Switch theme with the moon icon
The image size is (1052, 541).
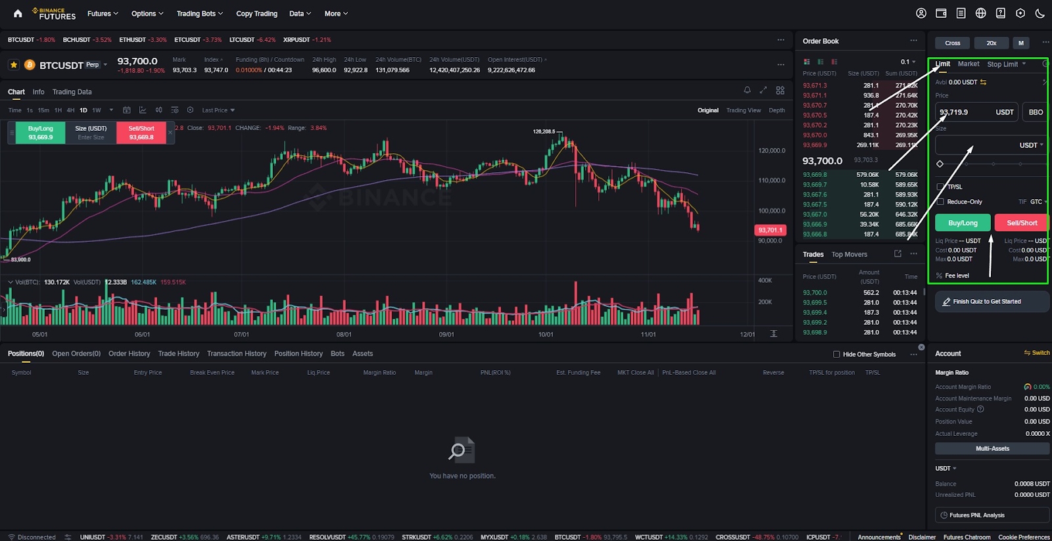point(1040,13)
